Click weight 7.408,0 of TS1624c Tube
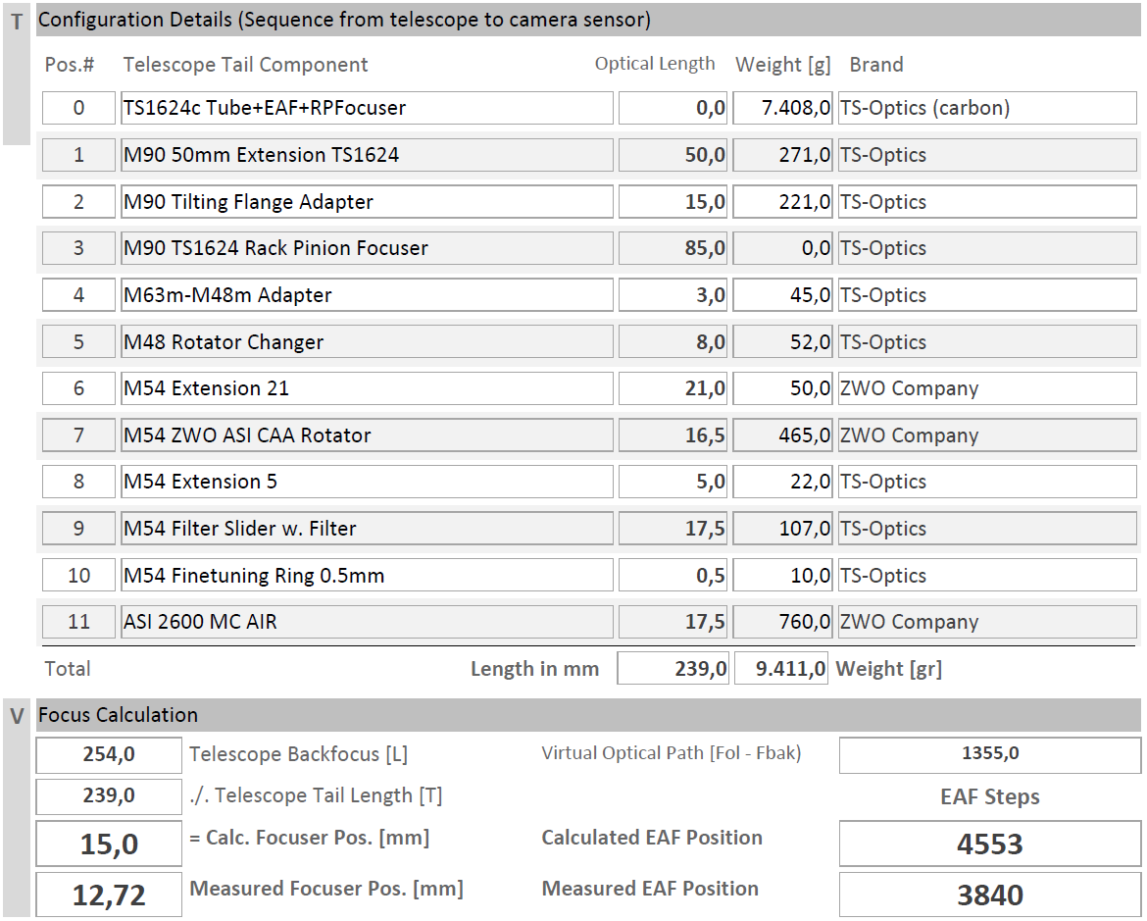 pyautogui.click(x=782, y=108)
